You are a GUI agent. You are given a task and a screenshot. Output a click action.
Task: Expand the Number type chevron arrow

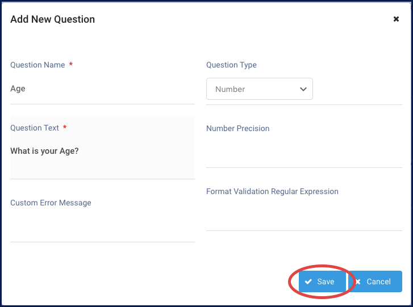pos(303,89)
